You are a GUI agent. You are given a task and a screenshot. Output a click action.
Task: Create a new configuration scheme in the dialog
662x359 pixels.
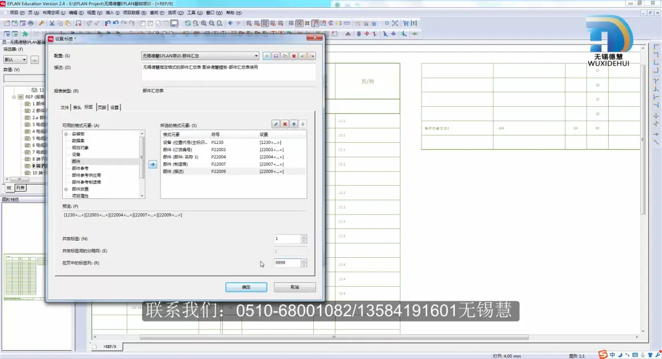267,56
